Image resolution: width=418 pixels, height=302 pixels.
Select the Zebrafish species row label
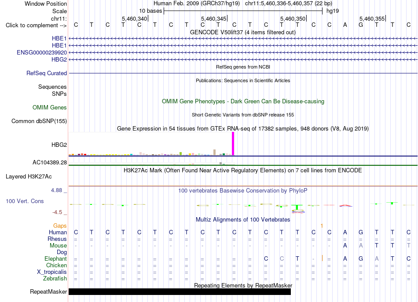pos(55,278)
